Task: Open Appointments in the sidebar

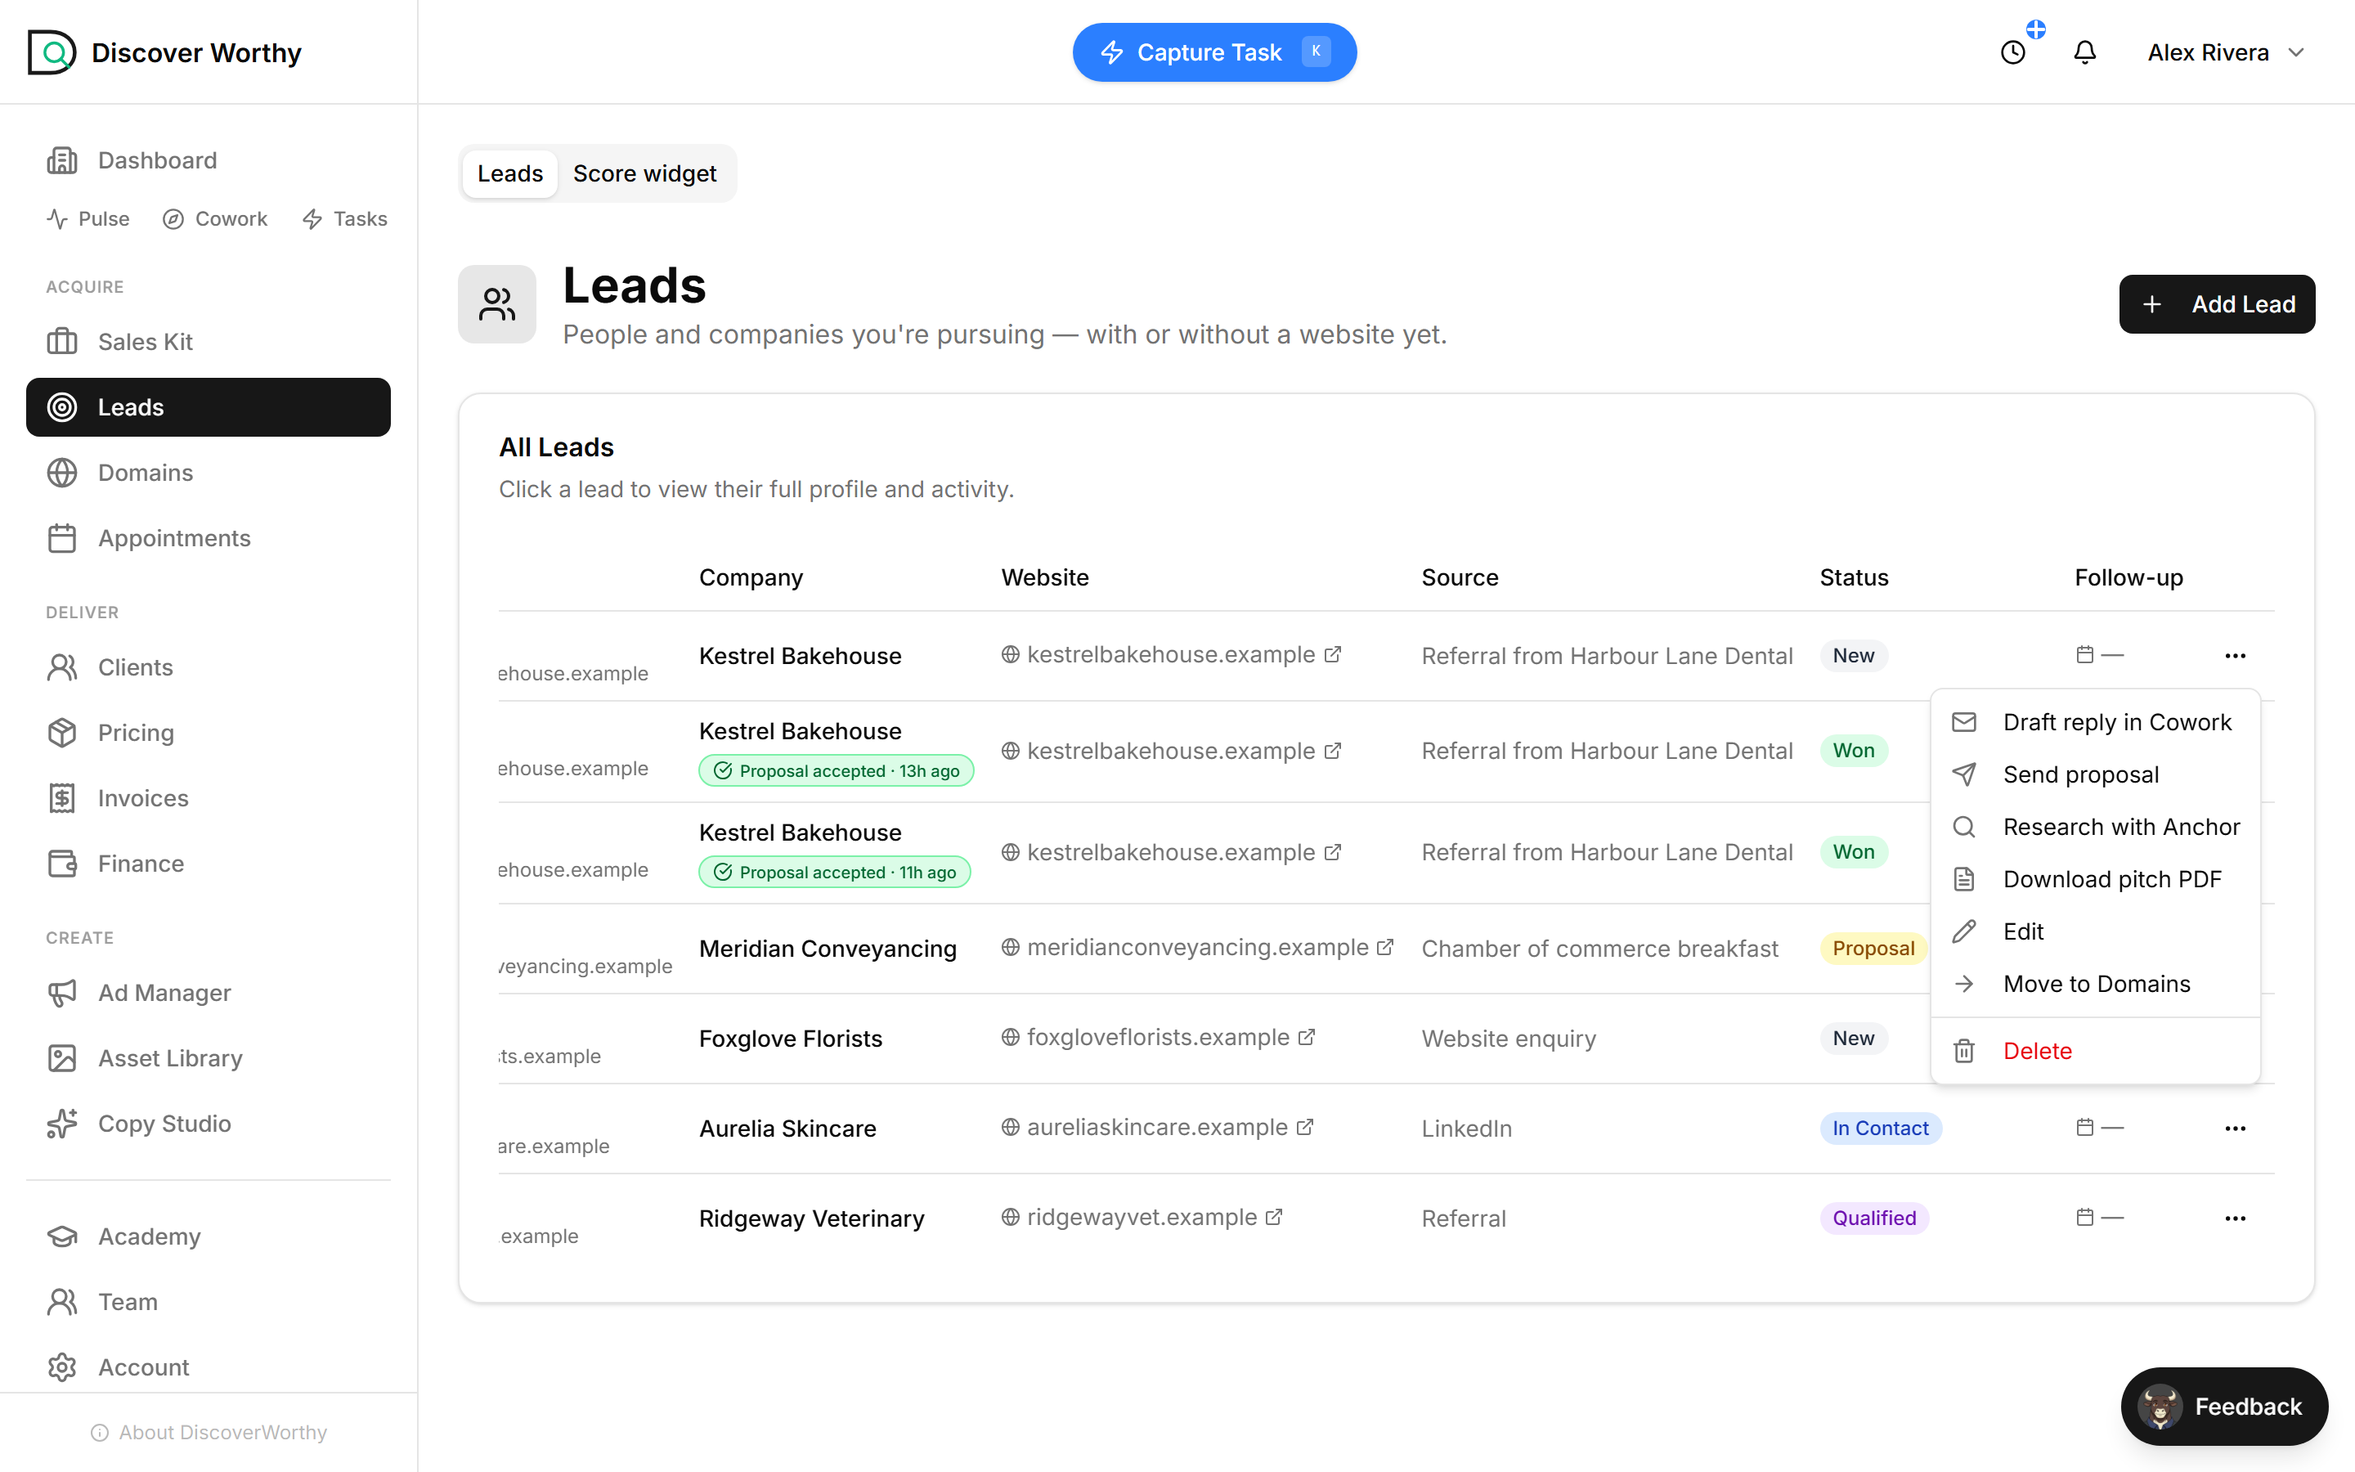Action: tap(209, 538)
